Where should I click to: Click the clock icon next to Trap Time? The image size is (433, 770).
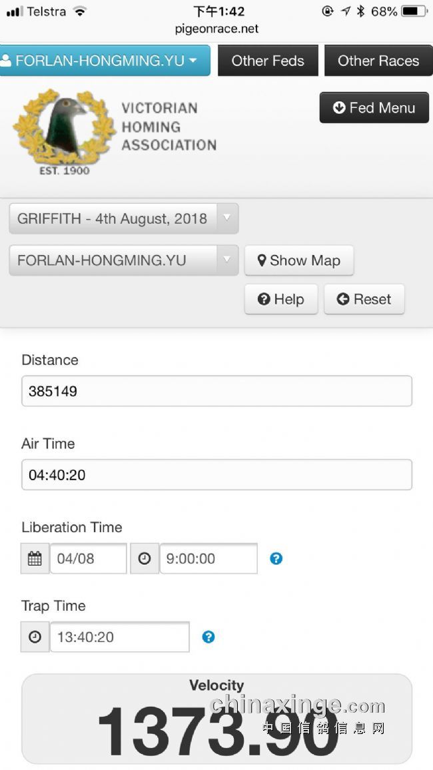click(35, 637)
